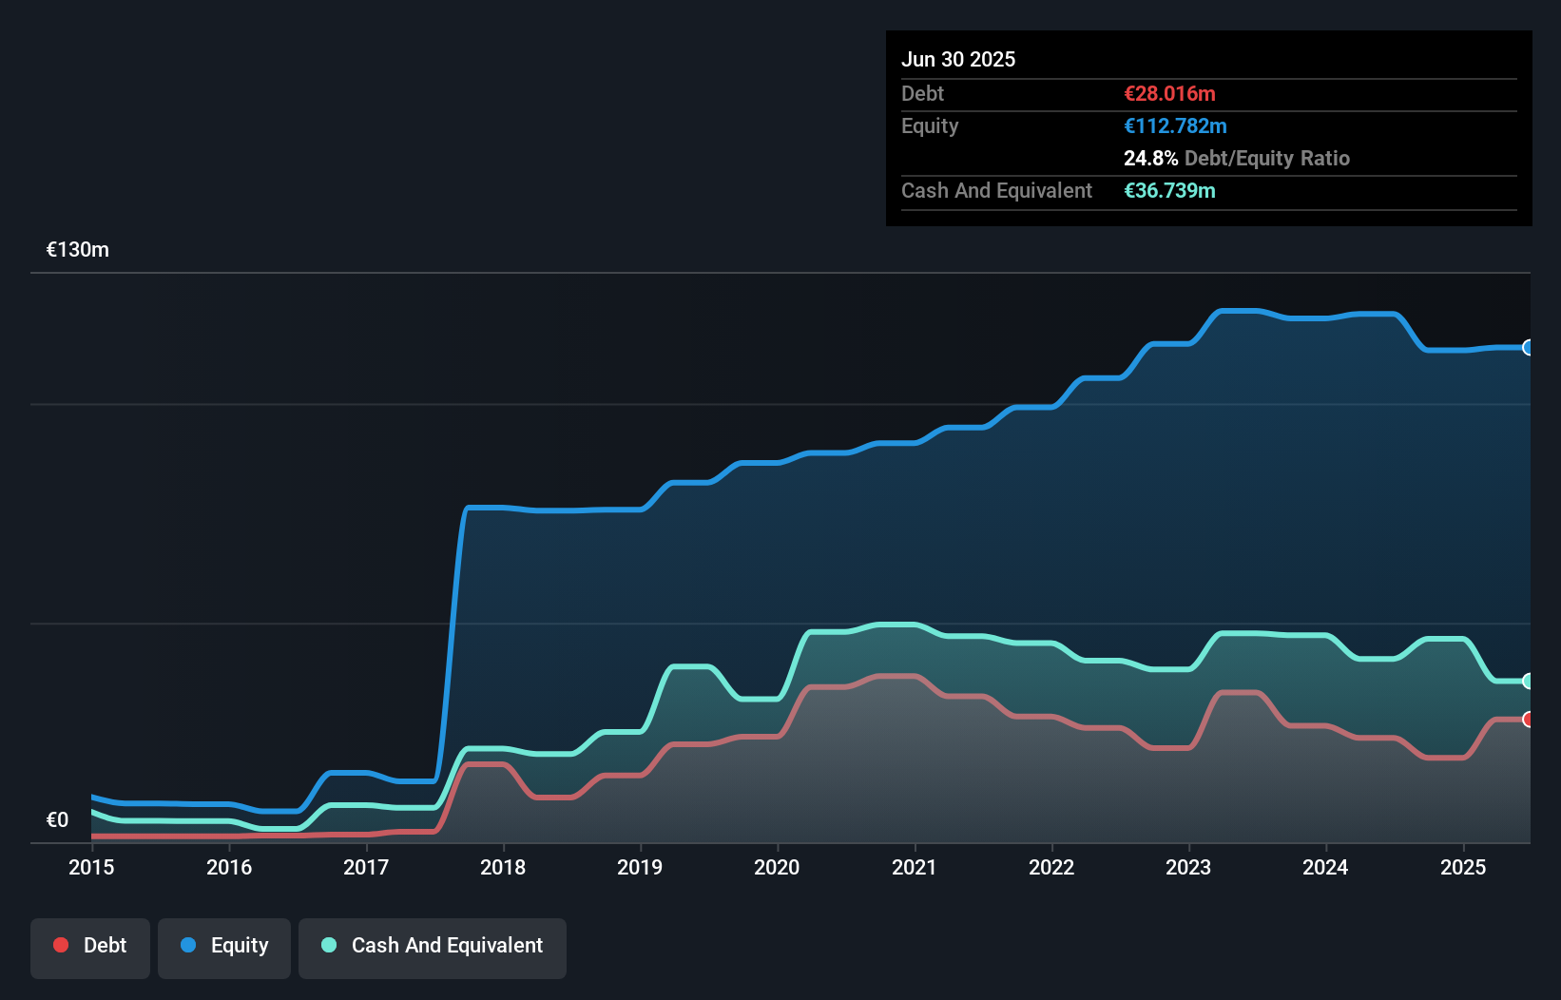
Task: Click the €130m gridline label
Action: coord(78,249)
